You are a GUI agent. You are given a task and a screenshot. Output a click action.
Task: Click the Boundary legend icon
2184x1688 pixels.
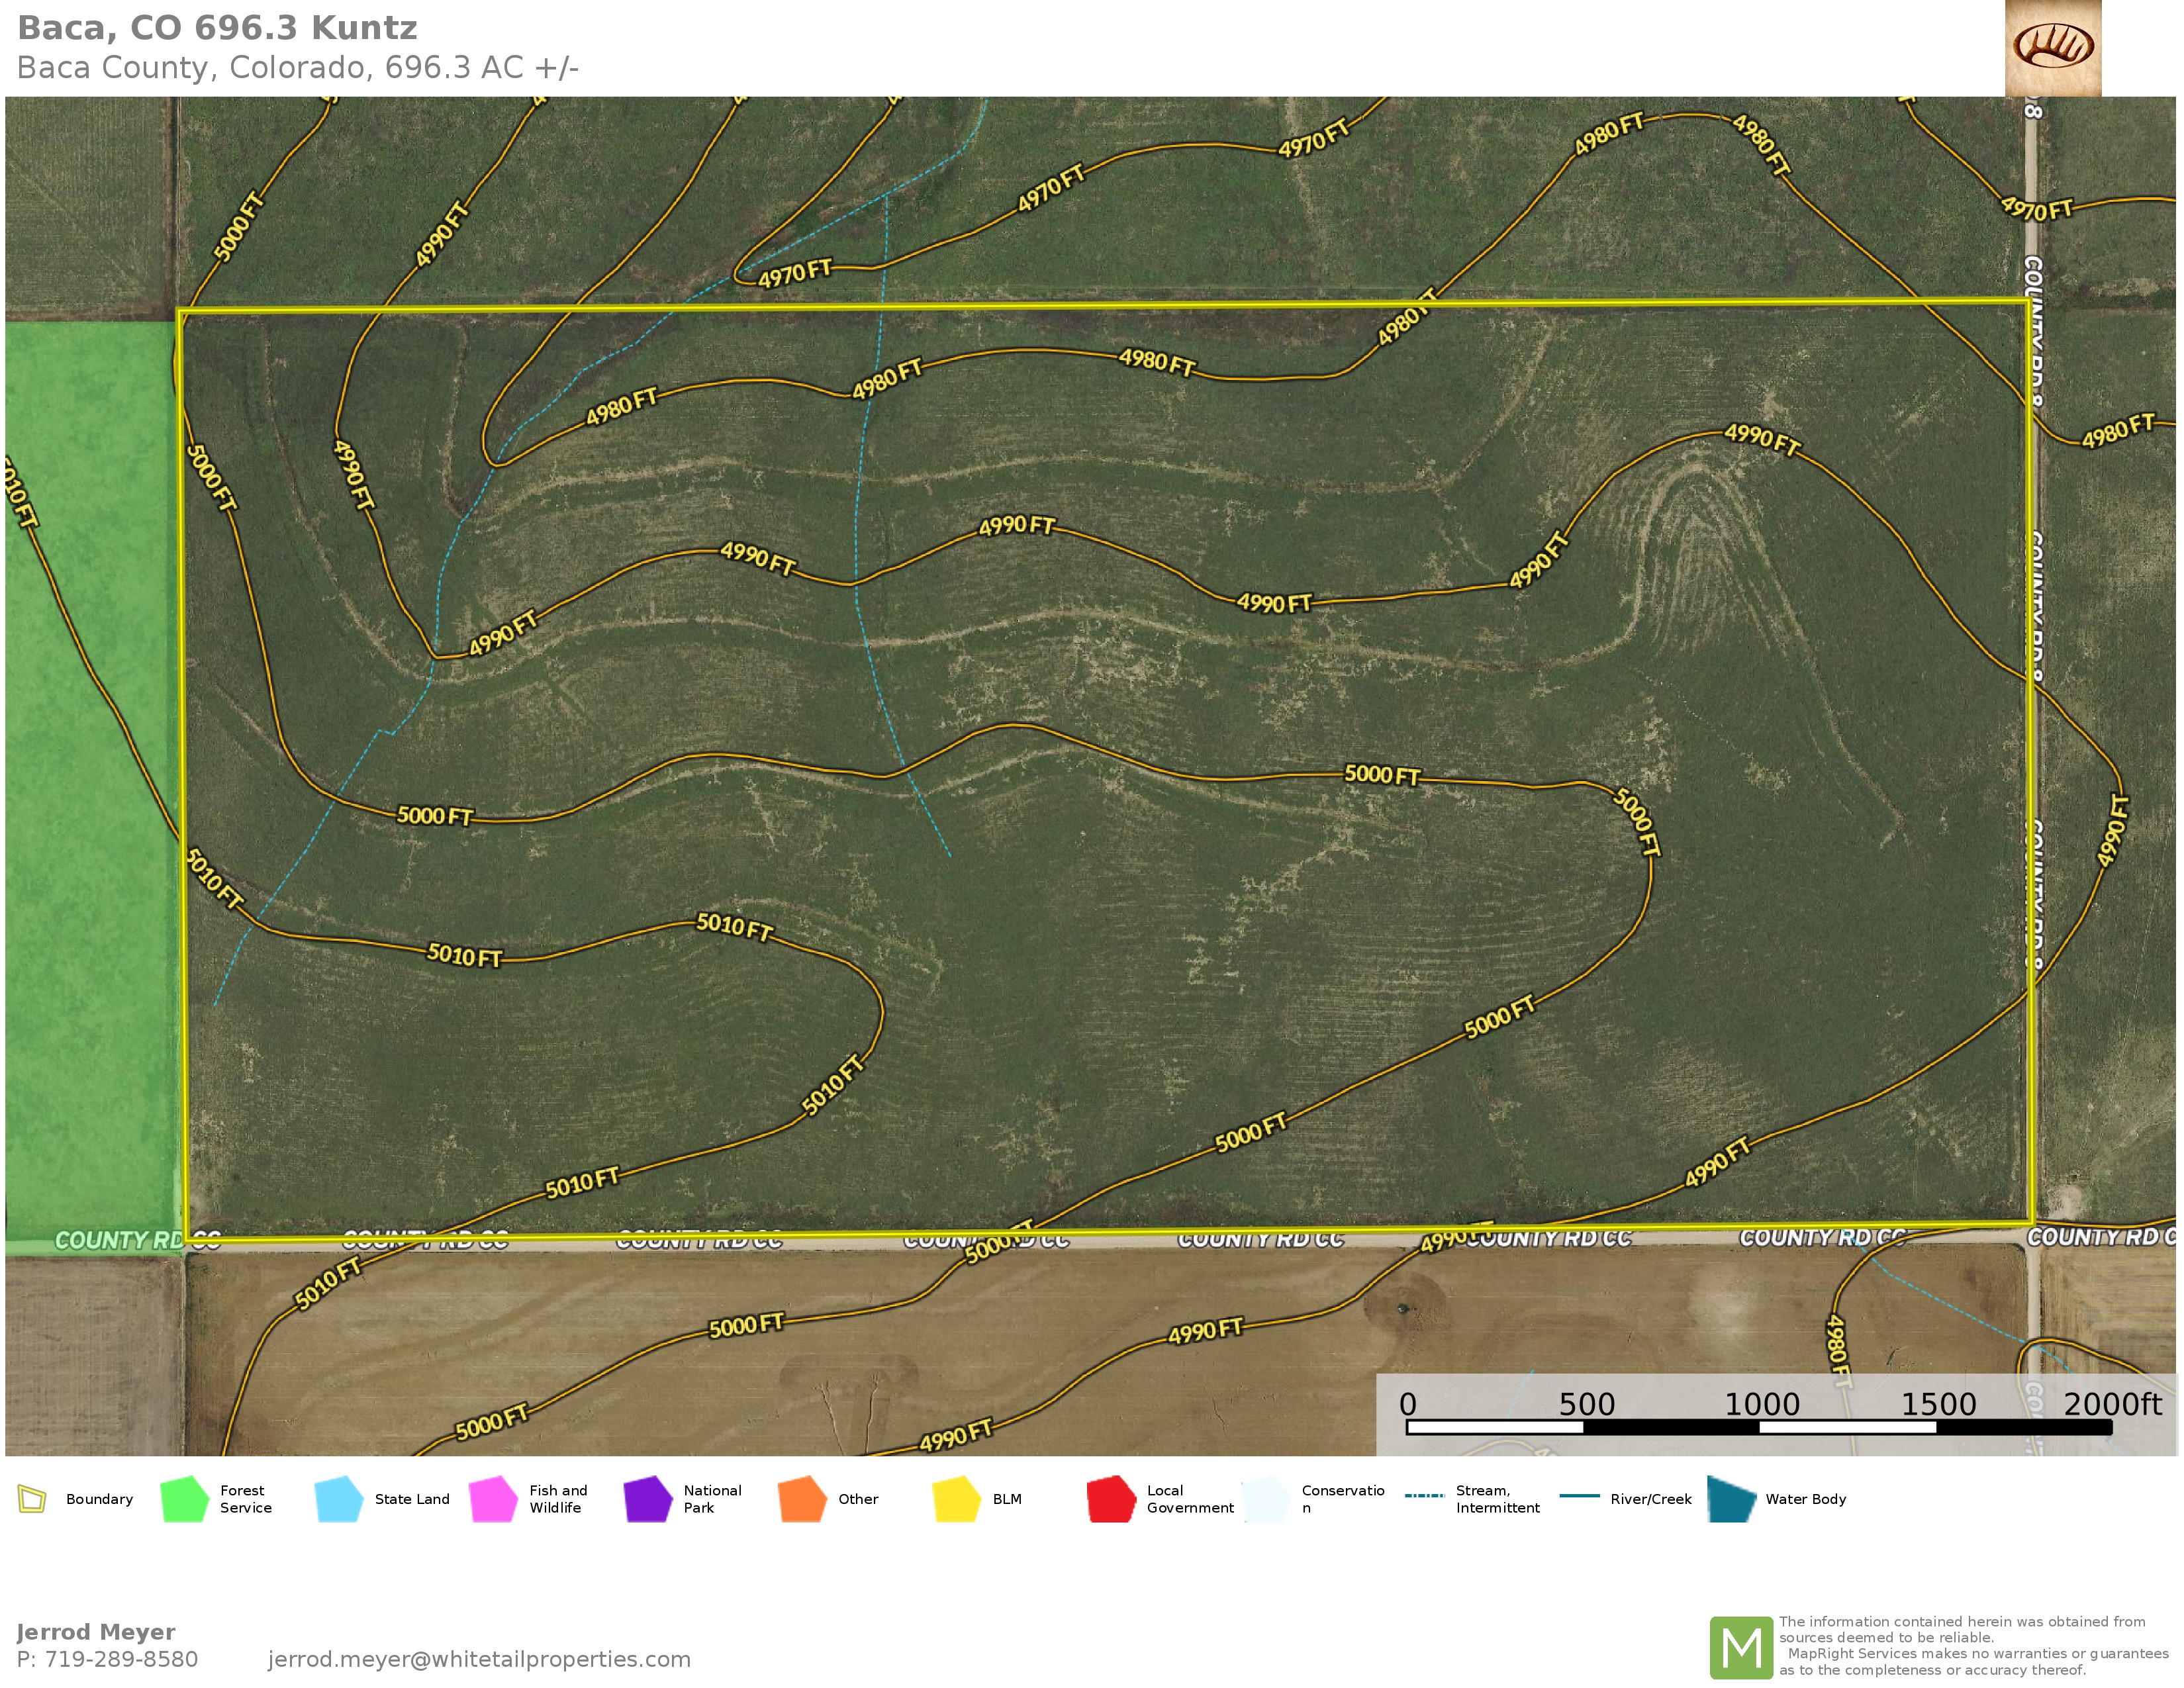32,1499
